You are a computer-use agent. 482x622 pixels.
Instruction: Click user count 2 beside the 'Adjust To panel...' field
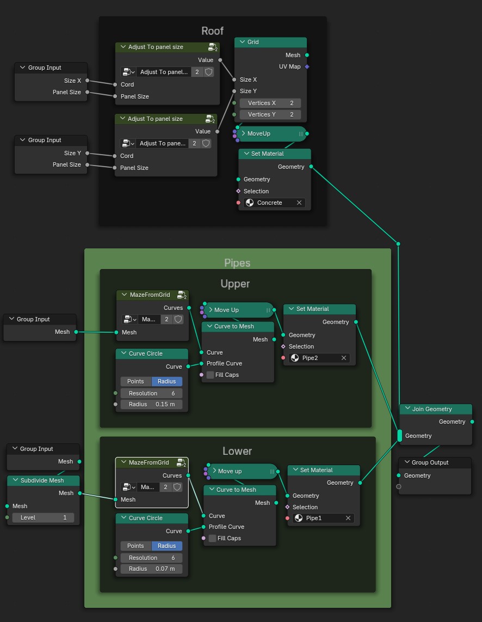pyautogui.click(x=197, y=72)
